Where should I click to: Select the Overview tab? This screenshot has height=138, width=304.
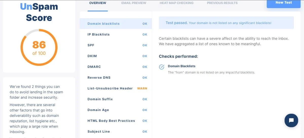click(98, 3)
